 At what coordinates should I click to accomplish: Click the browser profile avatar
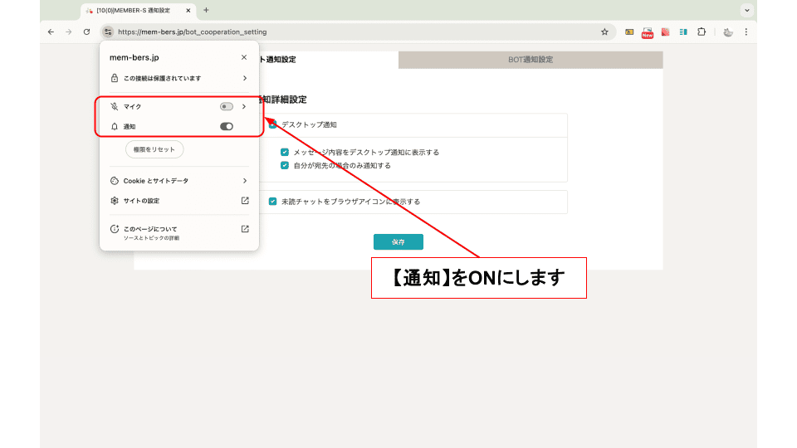[727, 32]
